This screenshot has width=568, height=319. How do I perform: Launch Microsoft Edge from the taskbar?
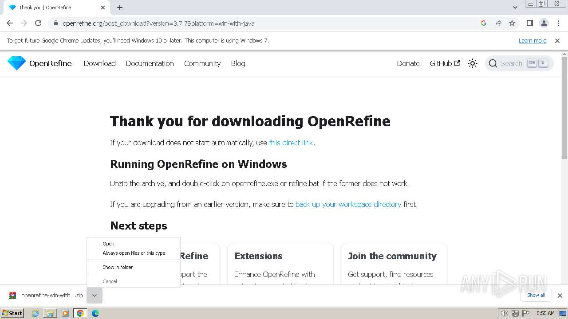click(95, 313)
